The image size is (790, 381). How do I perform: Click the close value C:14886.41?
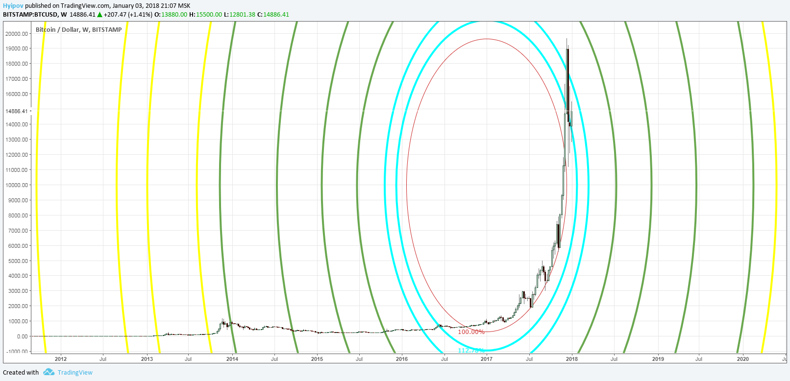point(273,15)
